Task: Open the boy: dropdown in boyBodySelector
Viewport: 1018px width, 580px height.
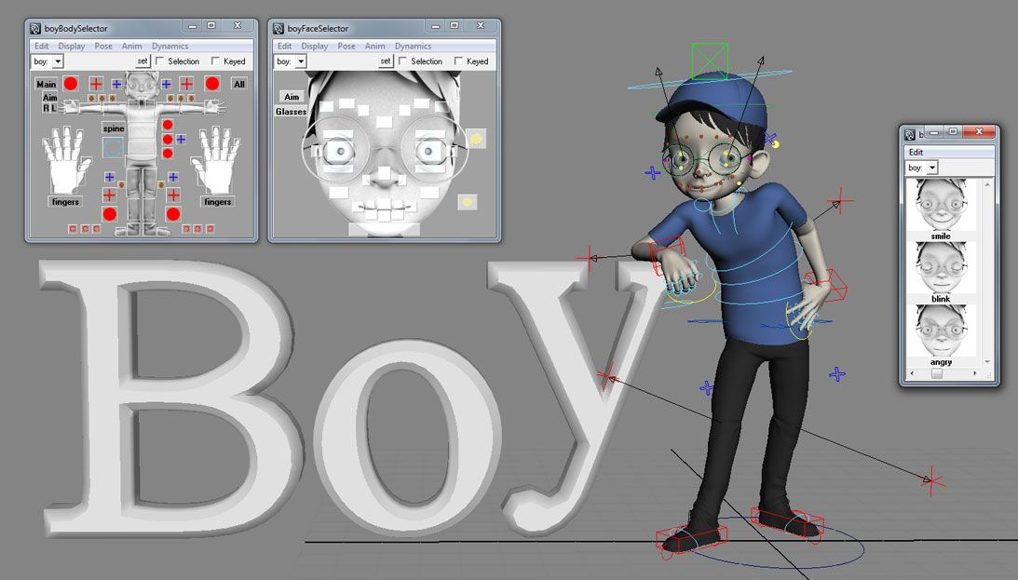Action: [57, 61]
